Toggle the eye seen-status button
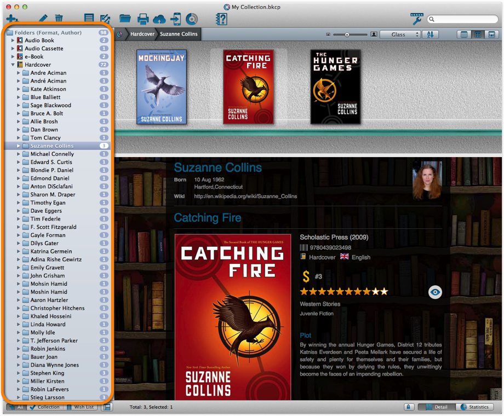 click(435, 292)
